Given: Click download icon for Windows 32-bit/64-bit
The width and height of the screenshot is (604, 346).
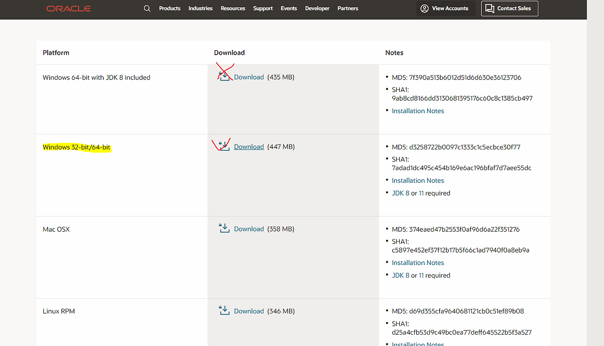Looking at the screenshot, I should (x=225, y=146).
